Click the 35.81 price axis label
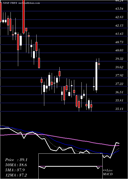This screenshot has width=128, height=179. pos(119,100)
